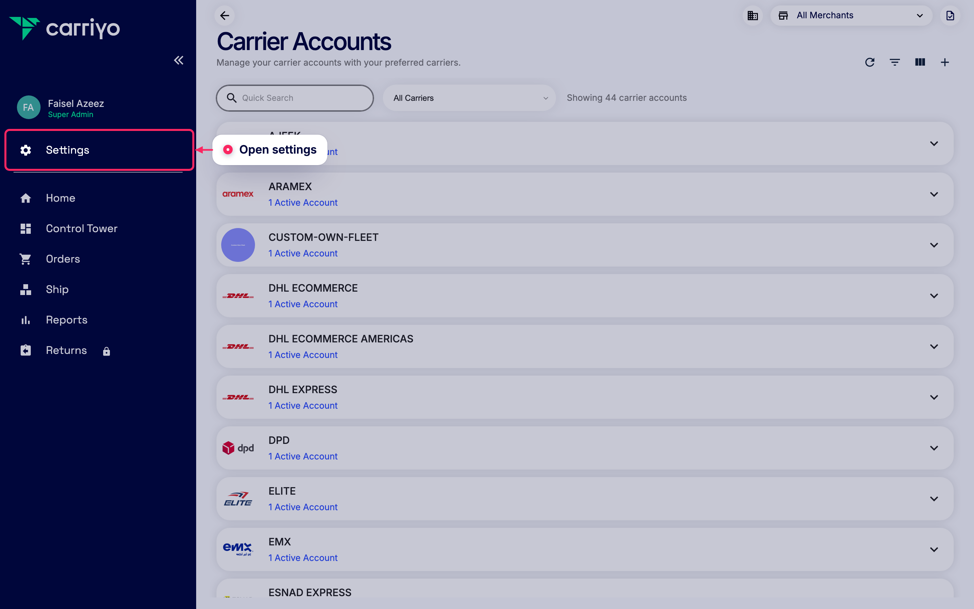Open the document check icon
This screenshot has height=609, width=974.
pos(950,16)
